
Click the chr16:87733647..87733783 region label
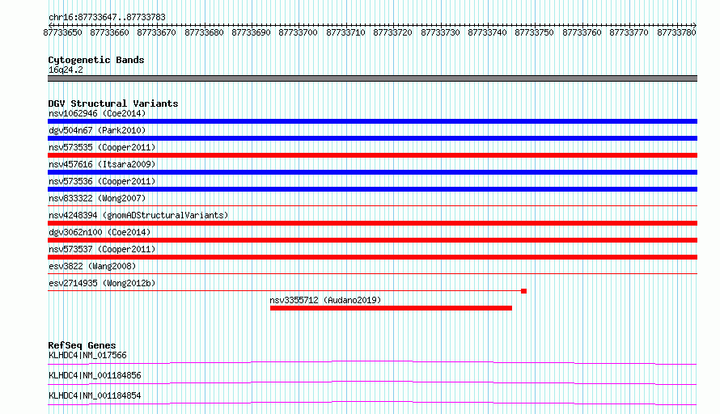pyautogui.click(x=107, y=17)
